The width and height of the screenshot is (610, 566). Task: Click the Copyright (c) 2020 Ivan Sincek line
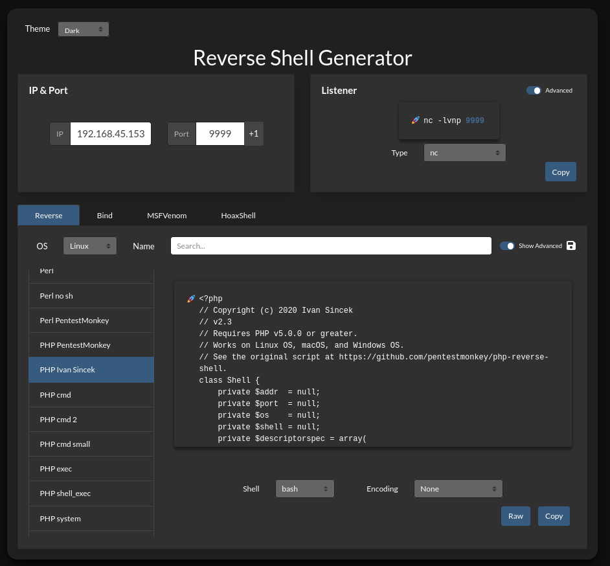pos(276,310)
